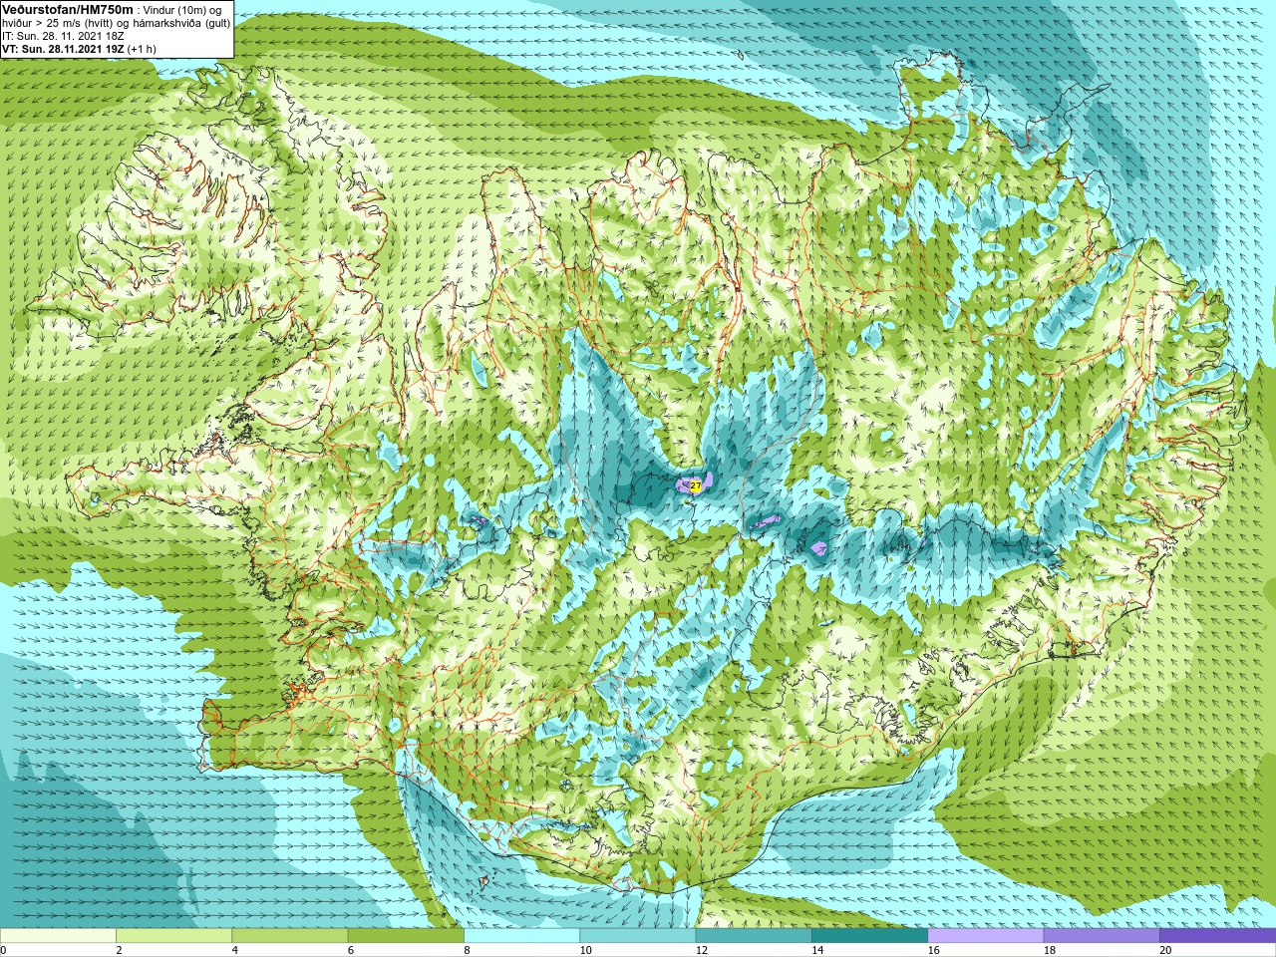The image size is (1276, 957).
Task: Click the "IT: Sun. 28. 11. 2021 18Z" line
Action: pyautogui.click(x=63, y=36)
